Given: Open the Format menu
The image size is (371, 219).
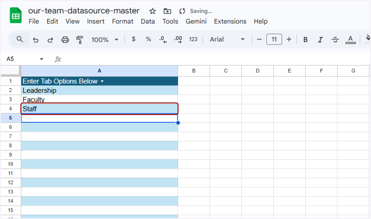Looking at the screenshot, I should coord(123,21).
